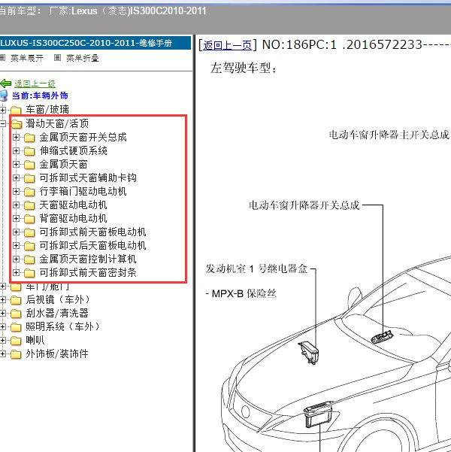451x452 pixels.
Task: Click folder icon of 可拆卸式前天窗密封条
Action: 29,273
